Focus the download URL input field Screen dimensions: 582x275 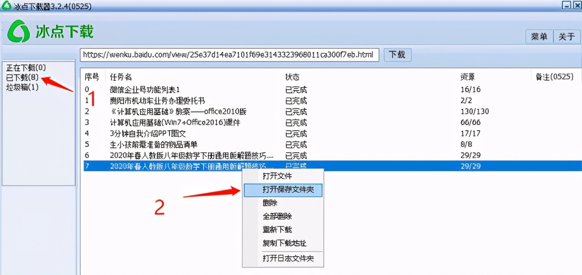click(x=230, y=55)
